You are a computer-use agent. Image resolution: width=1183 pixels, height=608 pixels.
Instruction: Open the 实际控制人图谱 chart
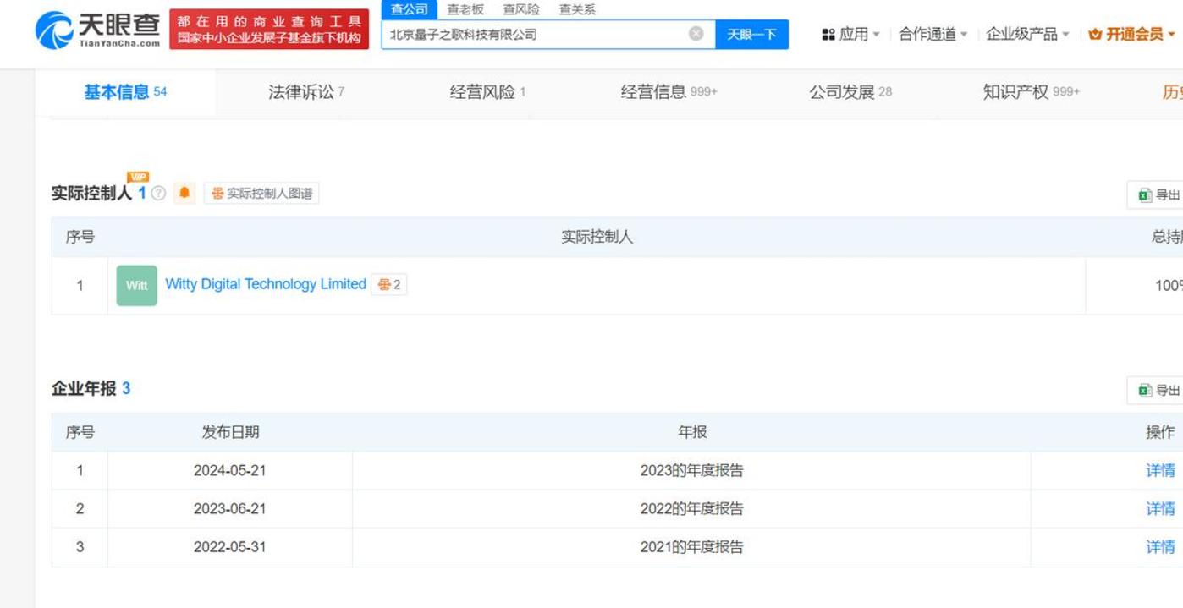(261, 194)
